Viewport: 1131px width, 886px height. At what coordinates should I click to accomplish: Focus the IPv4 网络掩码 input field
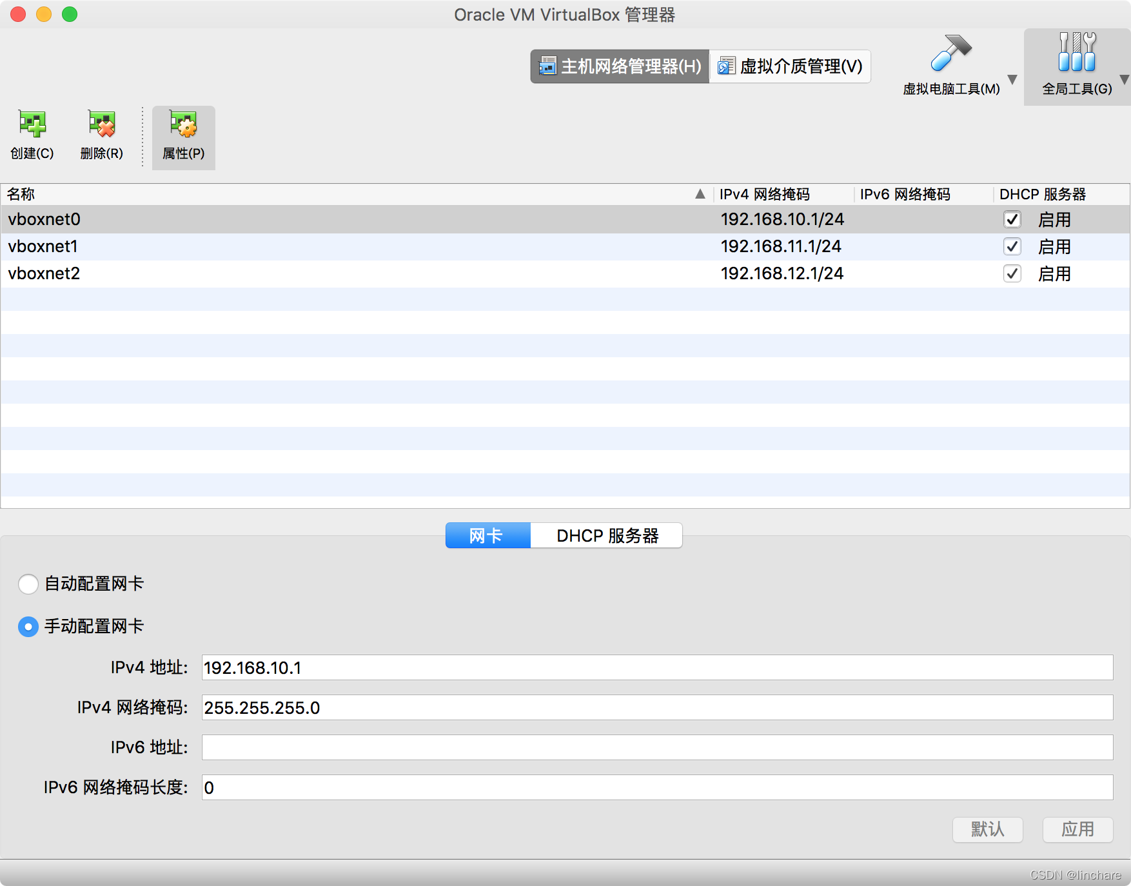click(x=658, y=707)
